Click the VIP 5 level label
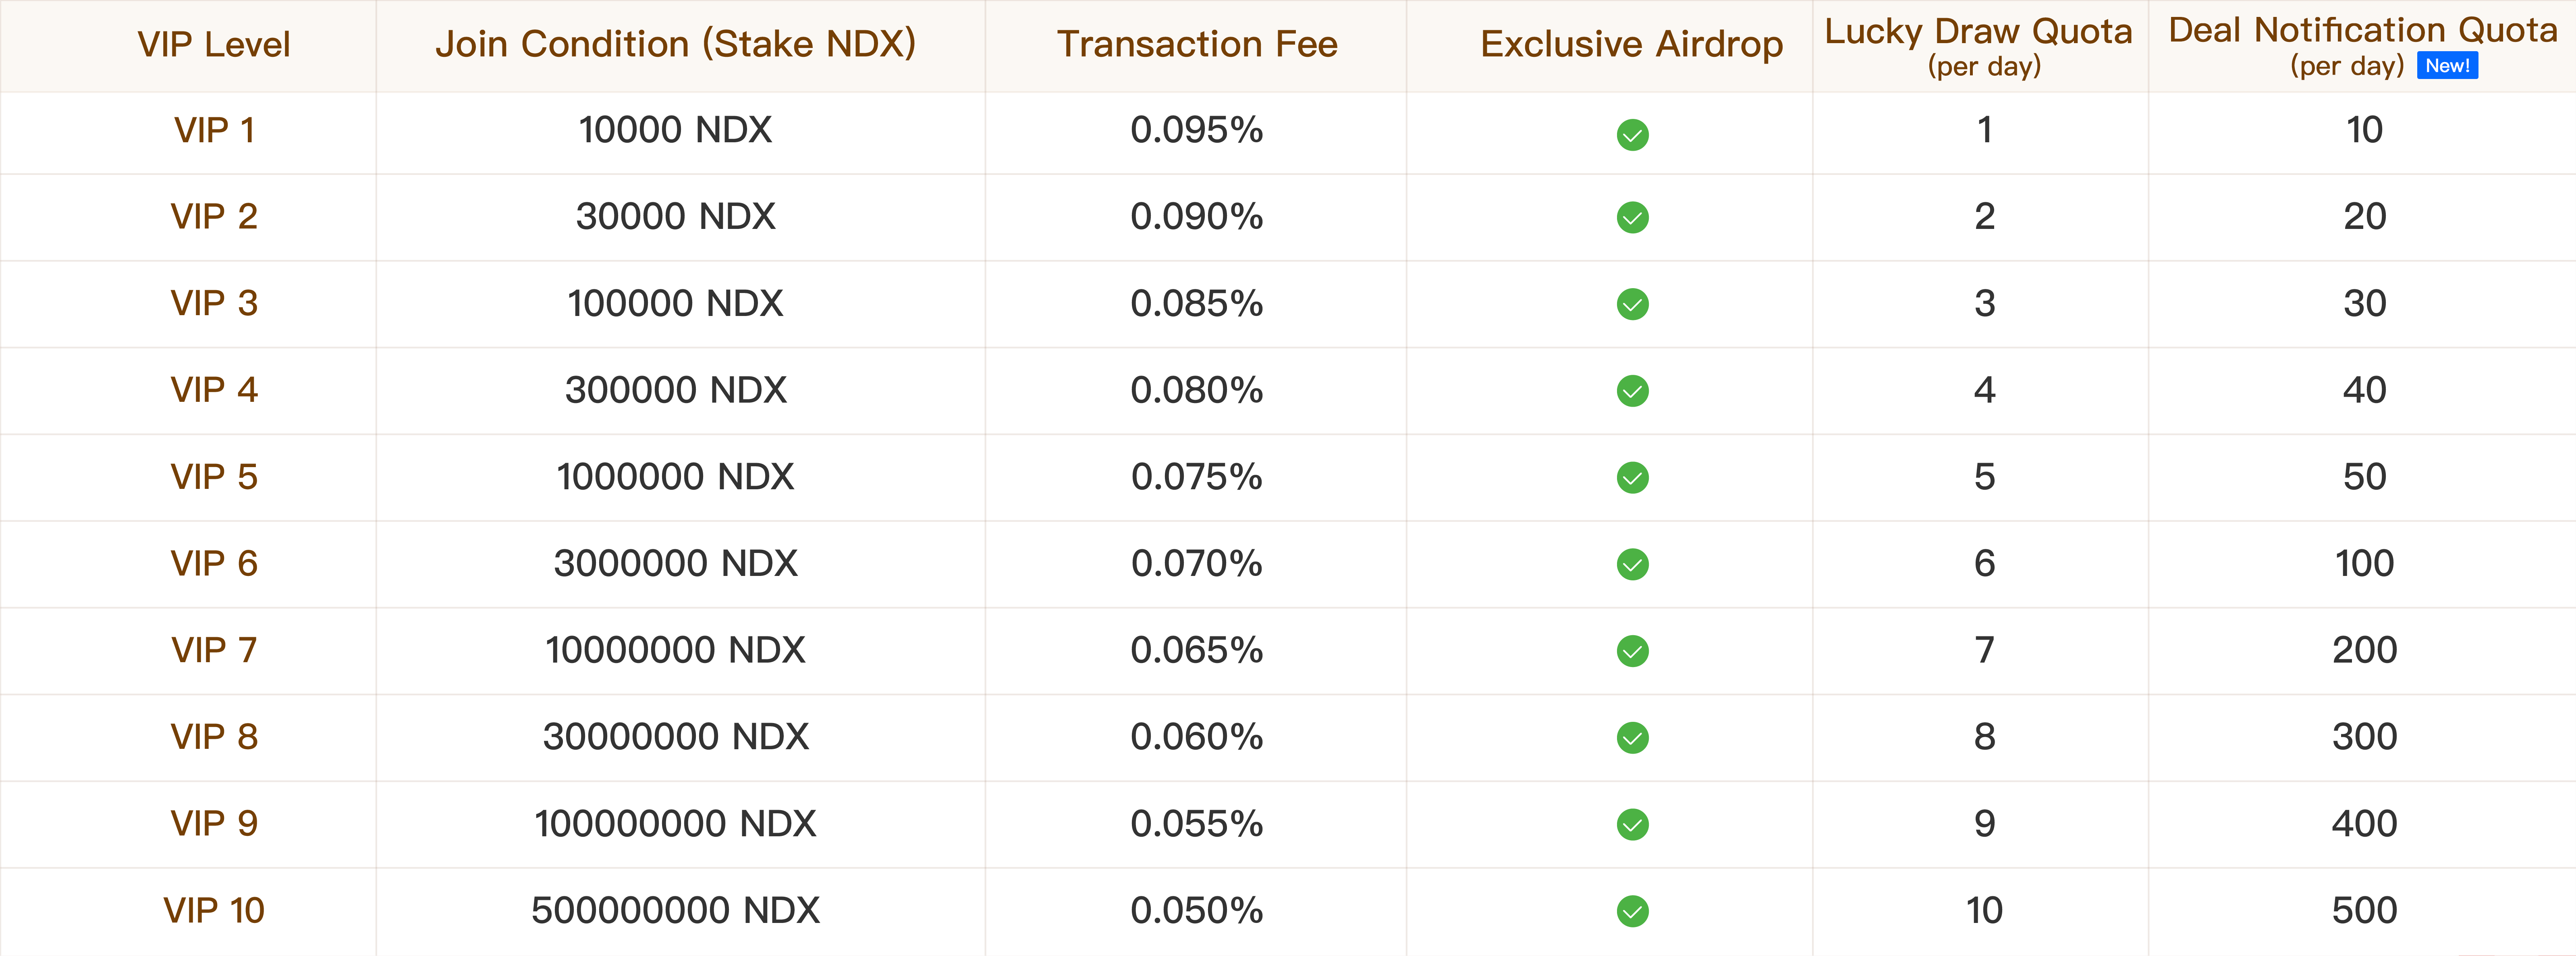Image resolution: width=2576 pixels, height=956 pixels. [214, 477]
